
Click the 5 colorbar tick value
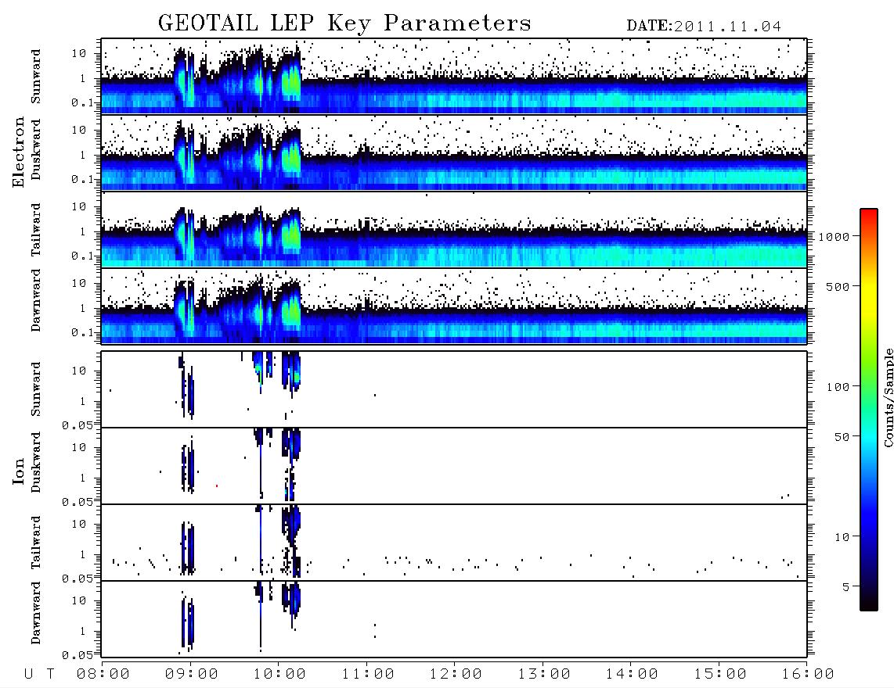pyautogui.click(x=846, y=587)
